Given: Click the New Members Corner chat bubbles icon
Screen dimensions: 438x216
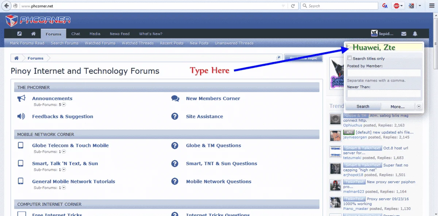Looking at the screenshot, I should tap(175, 98).
